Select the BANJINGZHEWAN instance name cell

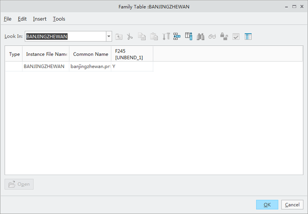pyautogui.click(x=46, y=67)
